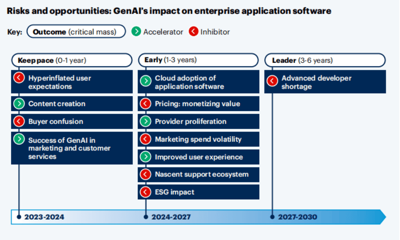Screen dimensions: 400x240
Task: Click the Marketing spend volatility box
Action: click(x=198, y=139)
